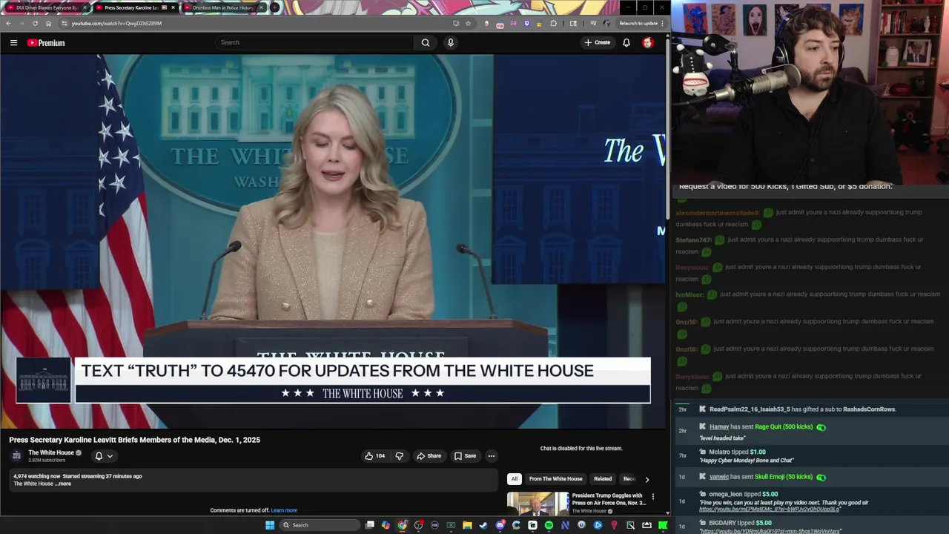The width and height of the screenshot is (949, 534).
Task: Open Windows Start menu
Action: click(270, 525)
